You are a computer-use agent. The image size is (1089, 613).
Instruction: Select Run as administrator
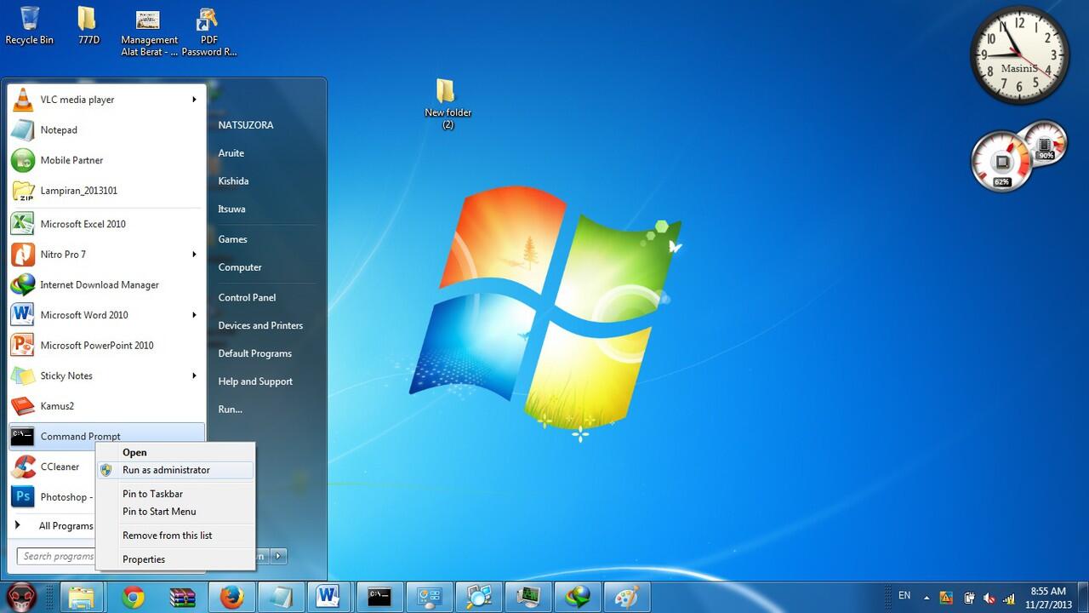[x=175, y=470]
